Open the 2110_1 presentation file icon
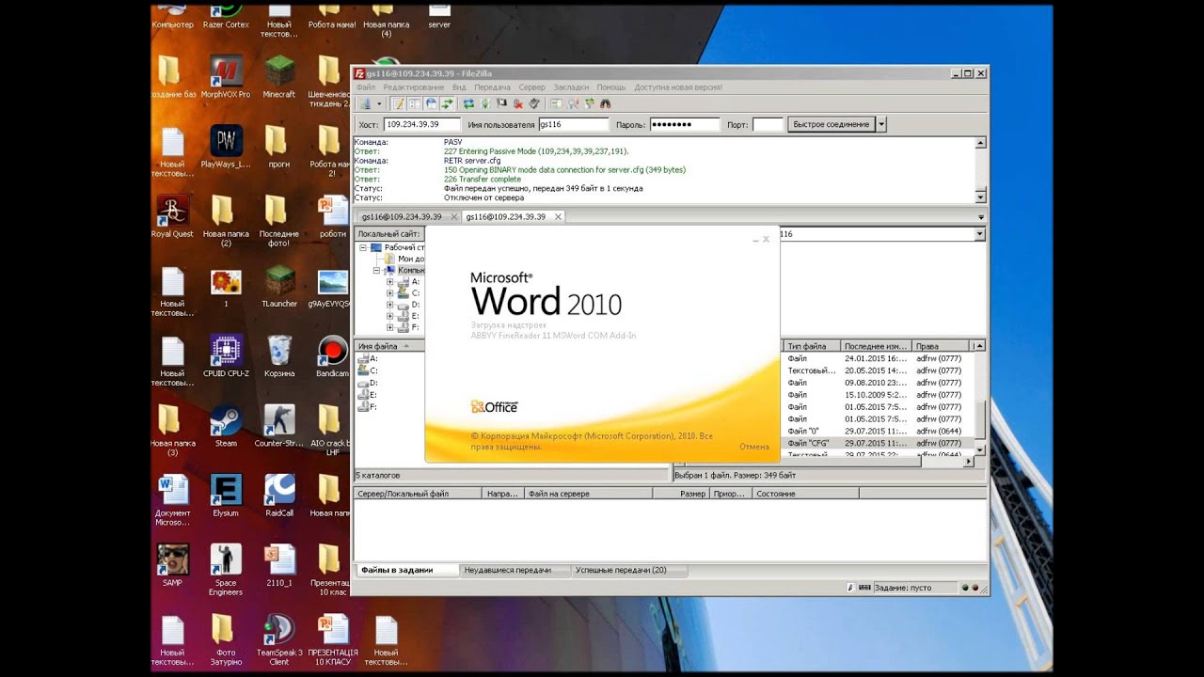Image resolution: width=1204 pixels, height=677 pixels. click(279, 565)
